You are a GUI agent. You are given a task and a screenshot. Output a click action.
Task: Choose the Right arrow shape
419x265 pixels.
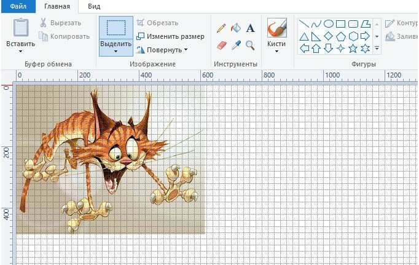[365, 36]
